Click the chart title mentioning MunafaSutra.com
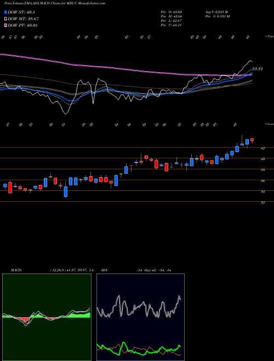The height and width of the screenshot is (361, 274). [55, 3]
